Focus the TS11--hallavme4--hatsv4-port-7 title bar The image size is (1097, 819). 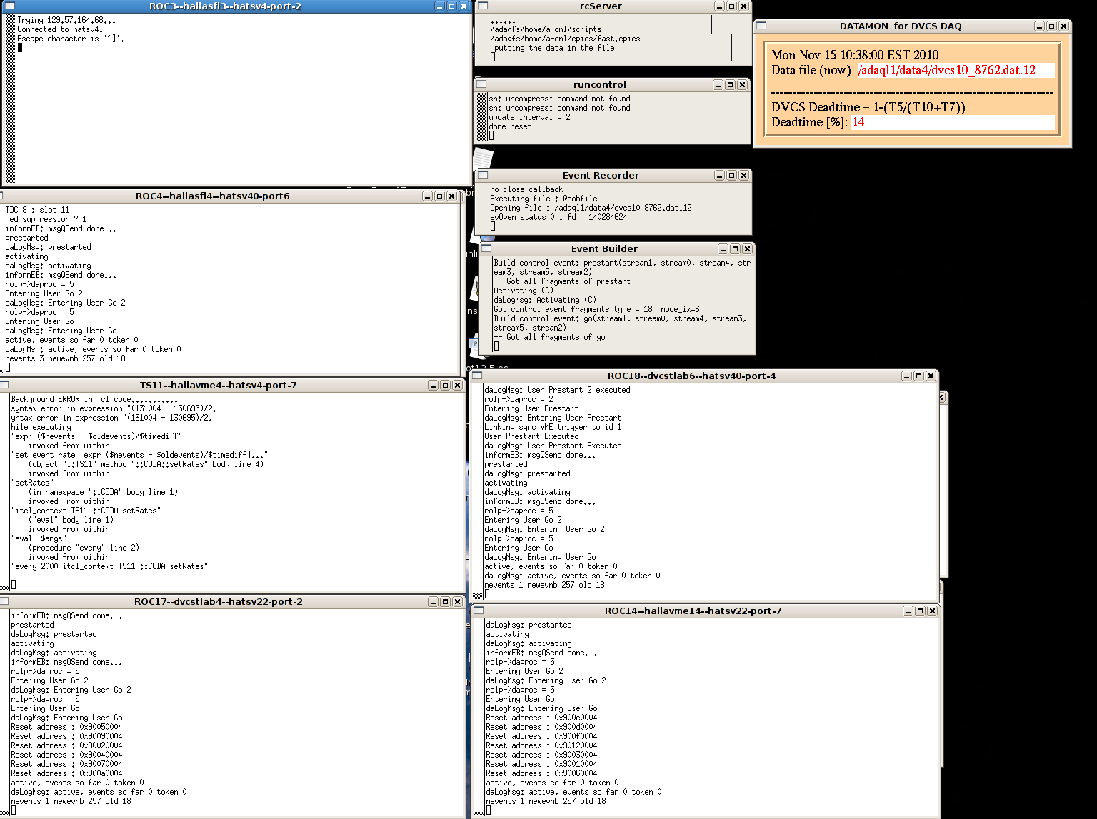click(x=218, y=385)
